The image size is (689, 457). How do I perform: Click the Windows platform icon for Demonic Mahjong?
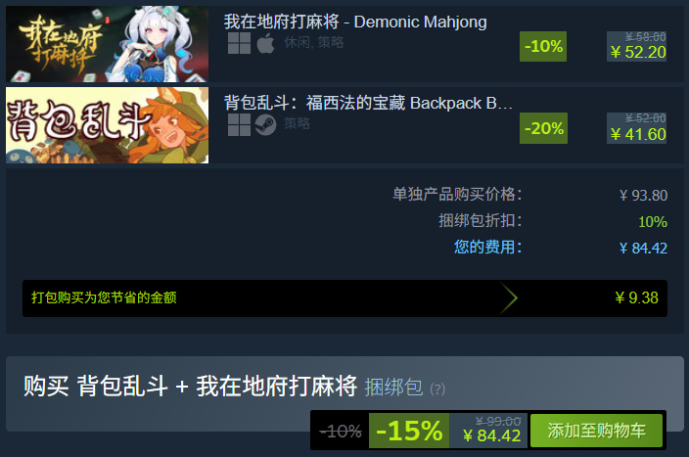click(x=239, y=43)
